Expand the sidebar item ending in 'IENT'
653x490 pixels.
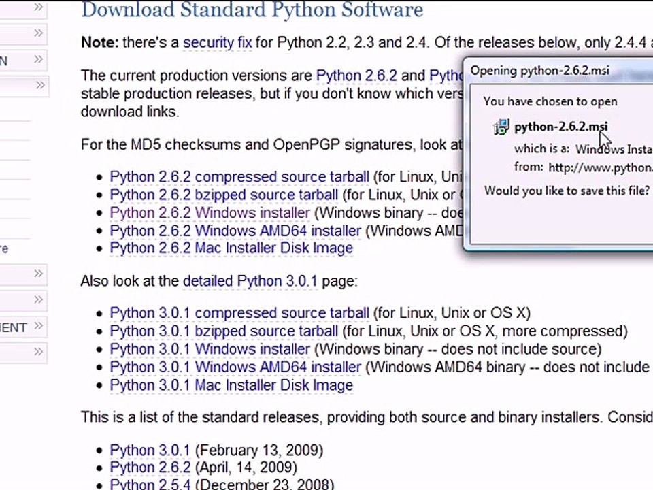click(38, 326)
